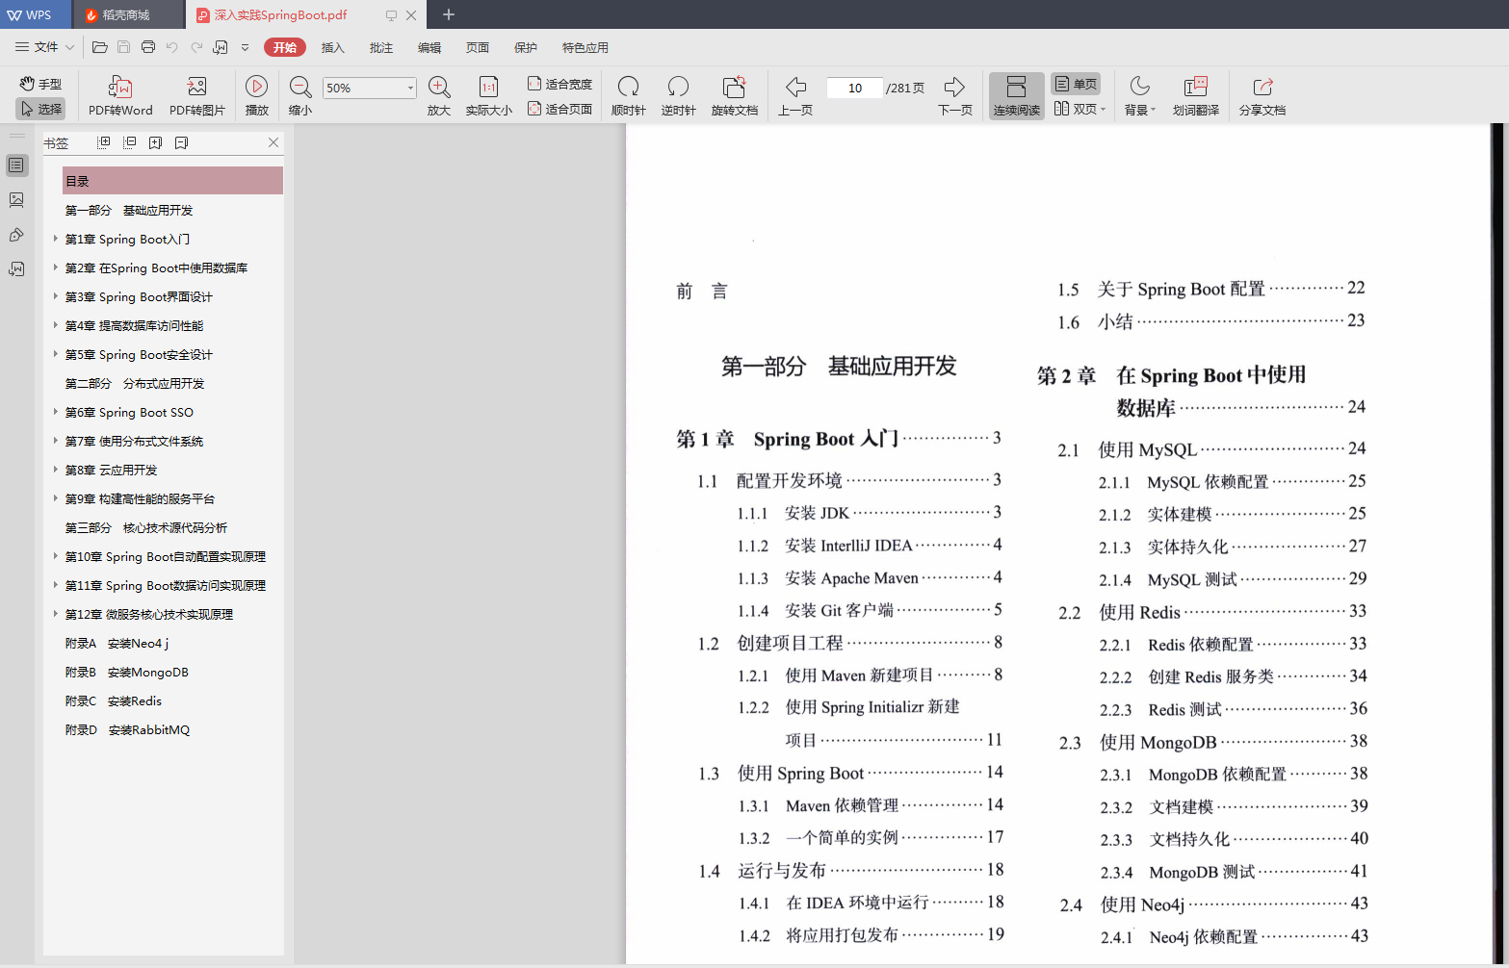Click 2.2 使用 Redis entry in page

click(1212, 612)
